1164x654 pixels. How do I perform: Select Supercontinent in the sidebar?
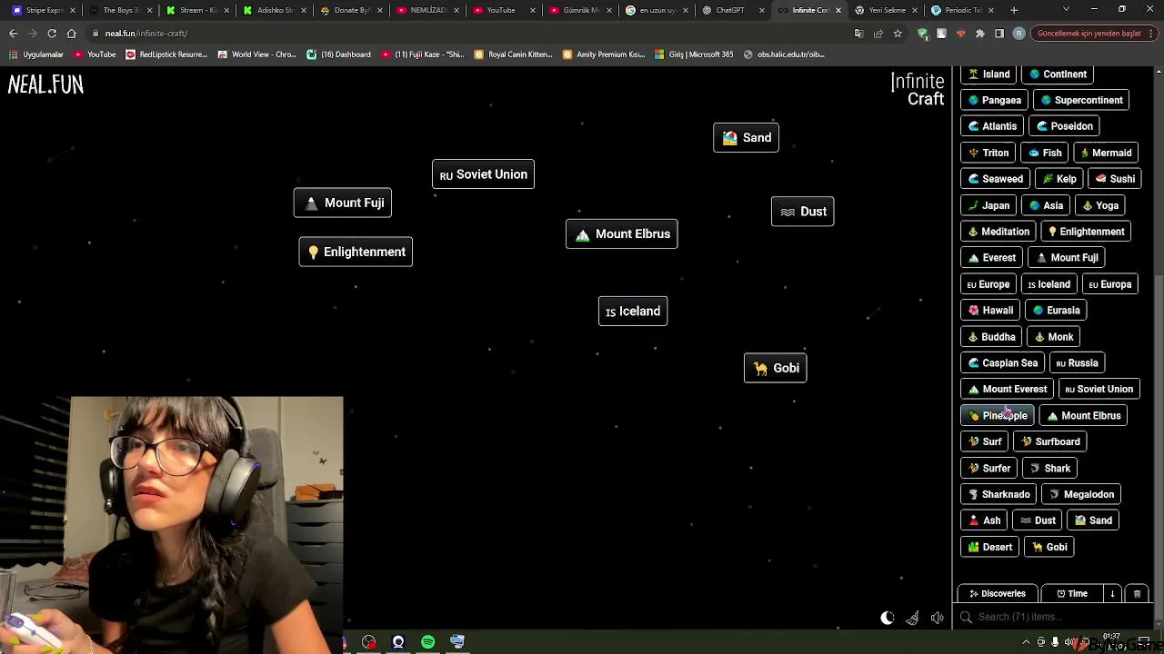[x=1081, y=100]
